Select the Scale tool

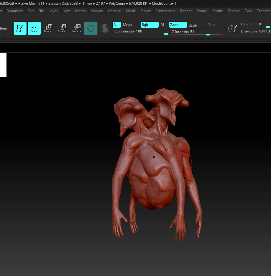pyautogui.click(x=62, y=28)
